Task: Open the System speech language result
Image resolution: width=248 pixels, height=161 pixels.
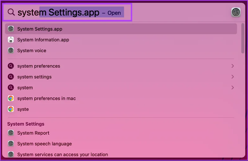Action: click(x=121, y=144)
